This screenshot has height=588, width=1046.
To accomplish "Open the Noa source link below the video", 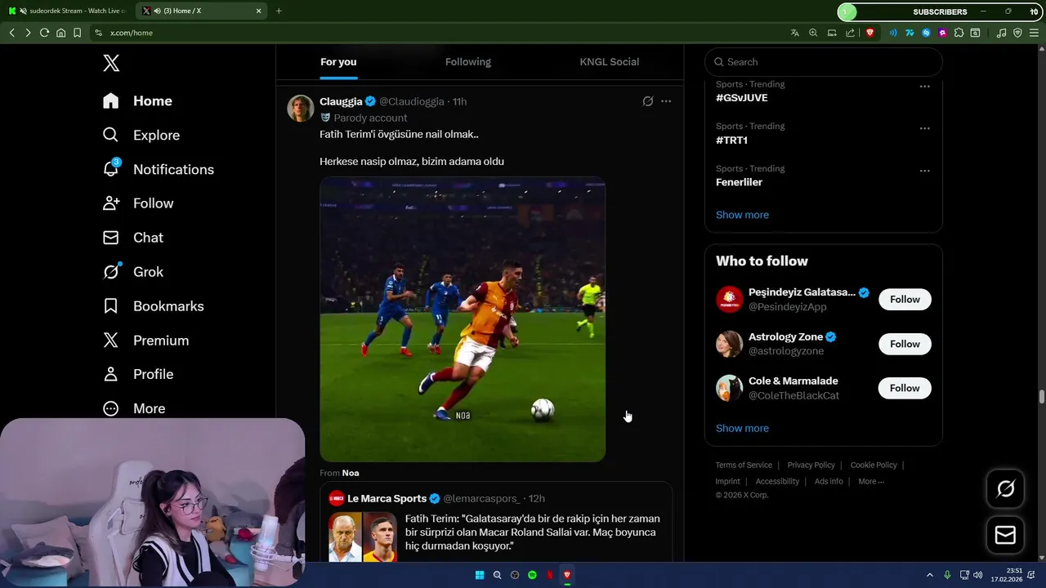I will [x=350, y=473].
